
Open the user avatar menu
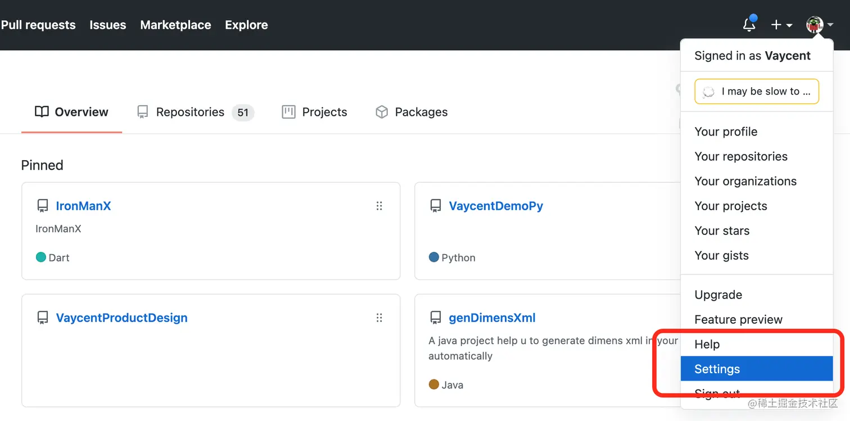819,25
